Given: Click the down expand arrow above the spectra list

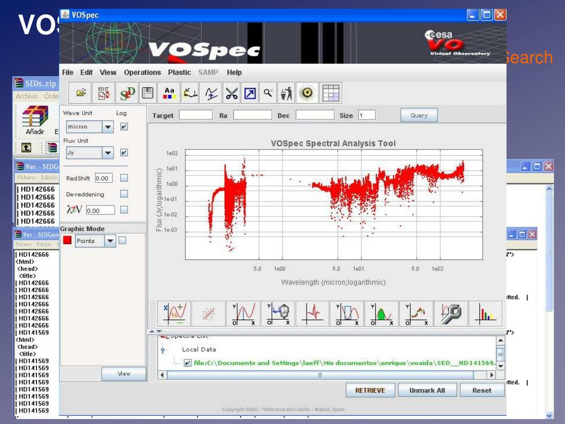Looking at the screenshot, I should tap(158, 331).
